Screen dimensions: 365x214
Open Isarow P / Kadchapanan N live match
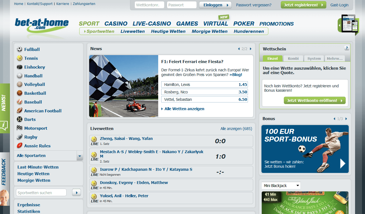tap(171, 172)
